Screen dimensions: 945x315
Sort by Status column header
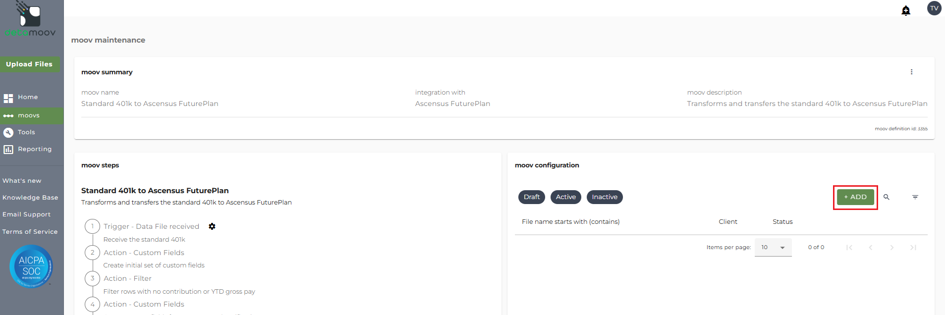tap(782, 222)
